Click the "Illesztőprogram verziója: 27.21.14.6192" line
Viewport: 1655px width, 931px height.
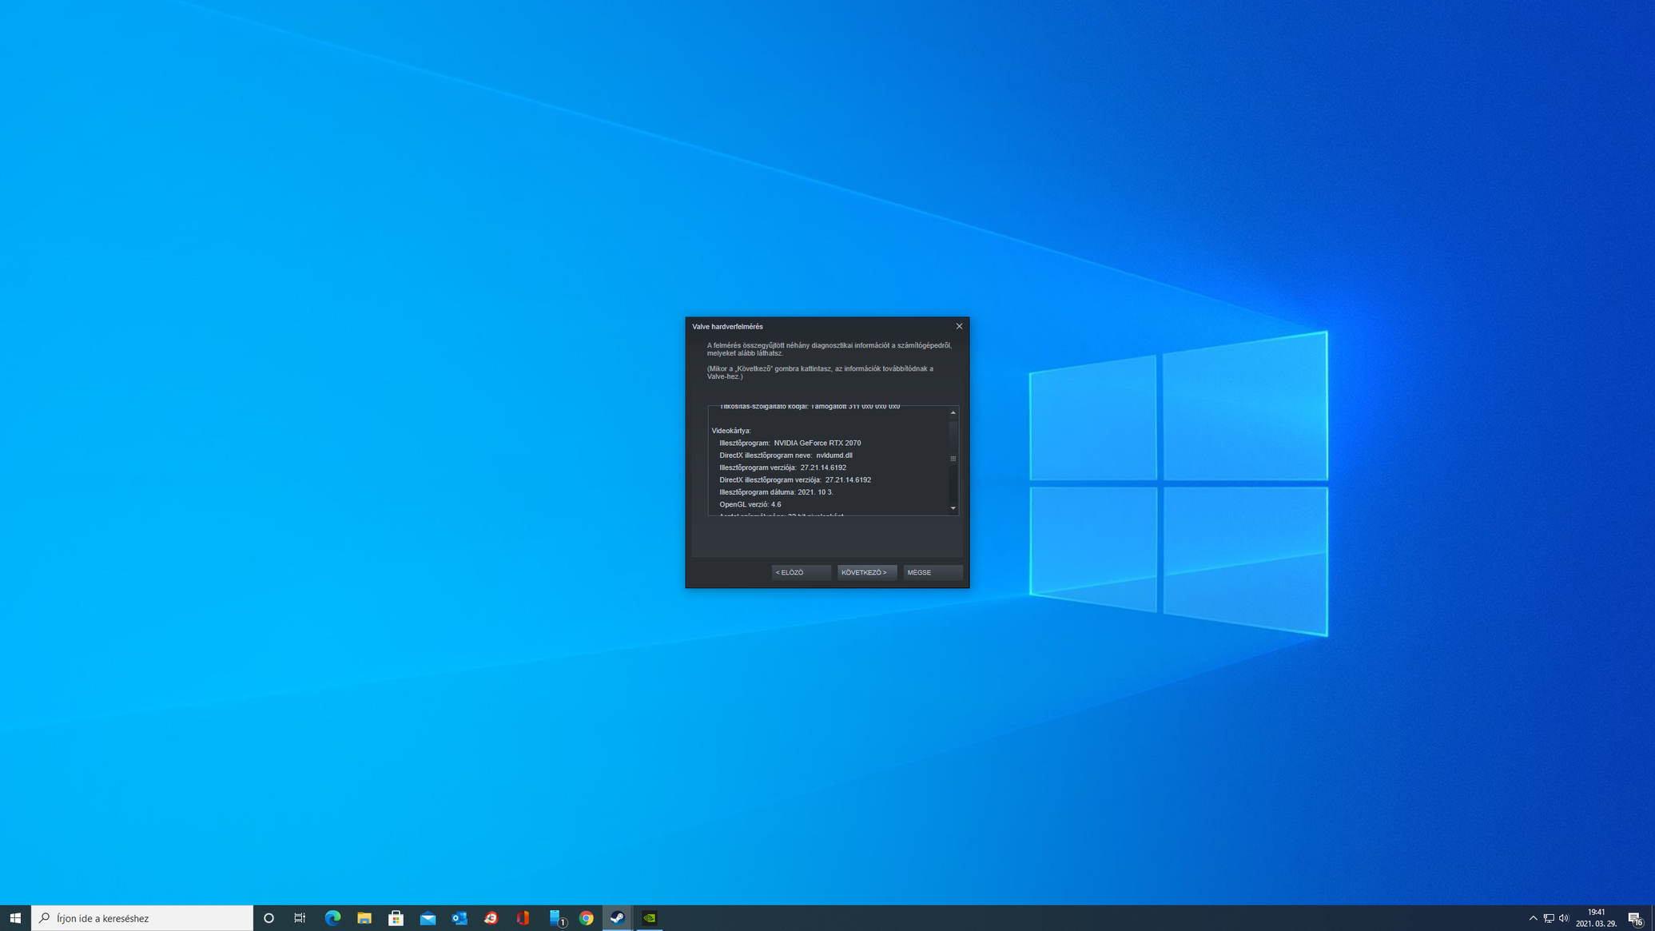(782, 467)
